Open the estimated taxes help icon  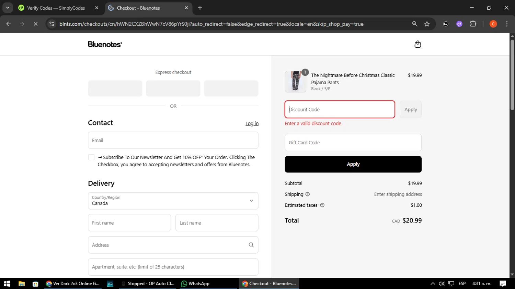tap(322, 205)
